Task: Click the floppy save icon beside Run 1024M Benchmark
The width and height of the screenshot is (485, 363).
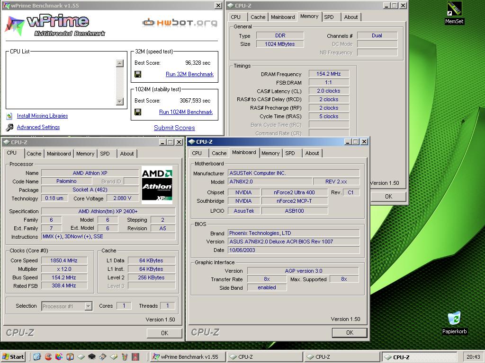Action: [x=138, y=112]
